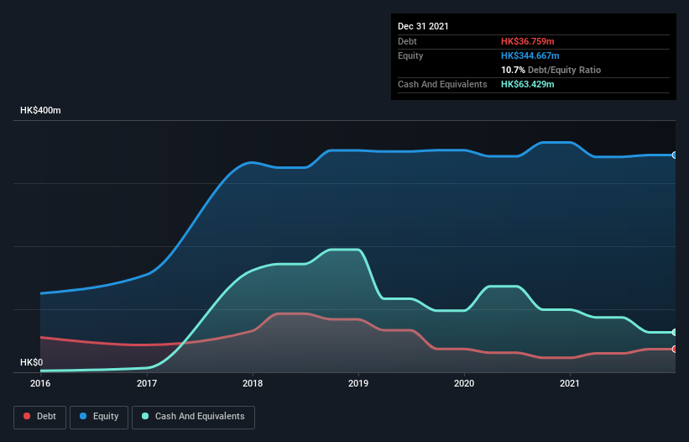Click the Dec 31 2021 tooltip date
The width and height of the screenshot is (689, 442).
click(423, 26)
